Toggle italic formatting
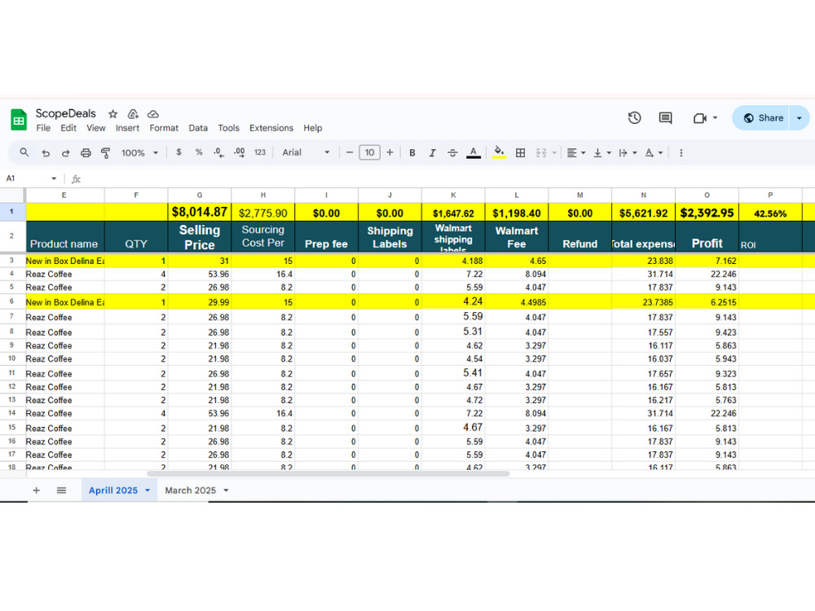This screenshot has width=815, height=611. tap(432, 153)
